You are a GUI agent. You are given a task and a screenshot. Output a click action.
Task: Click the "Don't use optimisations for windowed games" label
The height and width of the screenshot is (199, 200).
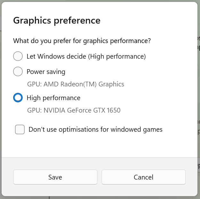coord(95,129)
